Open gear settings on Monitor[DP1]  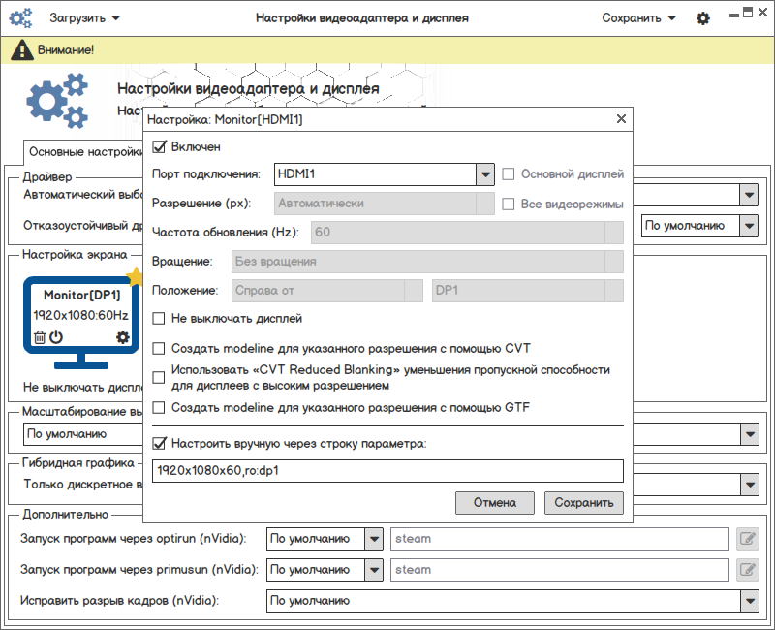[x=123, y=337]
